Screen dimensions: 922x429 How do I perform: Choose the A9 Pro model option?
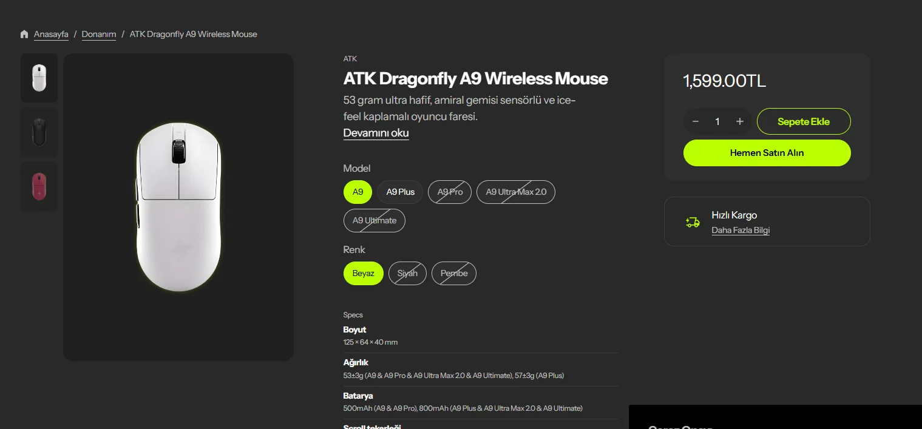point(450,192)
